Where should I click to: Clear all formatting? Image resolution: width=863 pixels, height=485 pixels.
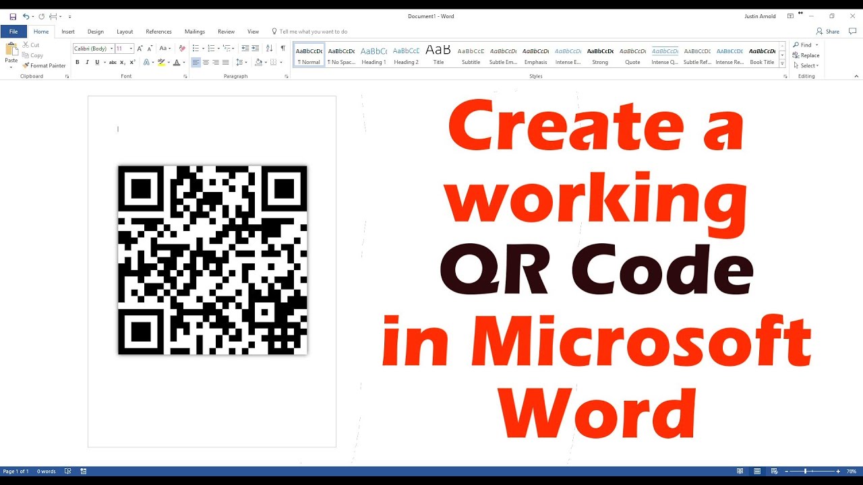(x=181, y=48)
